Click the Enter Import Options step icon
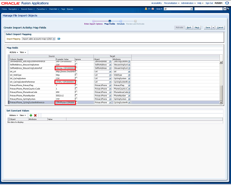 [x=93, y=21]
